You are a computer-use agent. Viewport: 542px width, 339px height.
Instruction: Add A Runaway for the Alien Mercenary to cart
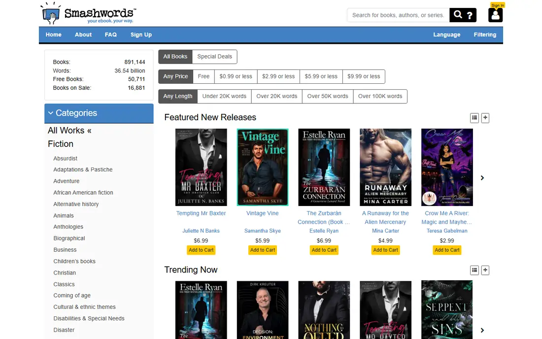tap(385, 250)
